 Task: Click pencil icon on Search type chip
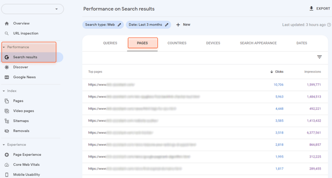(x=120, y=25)
